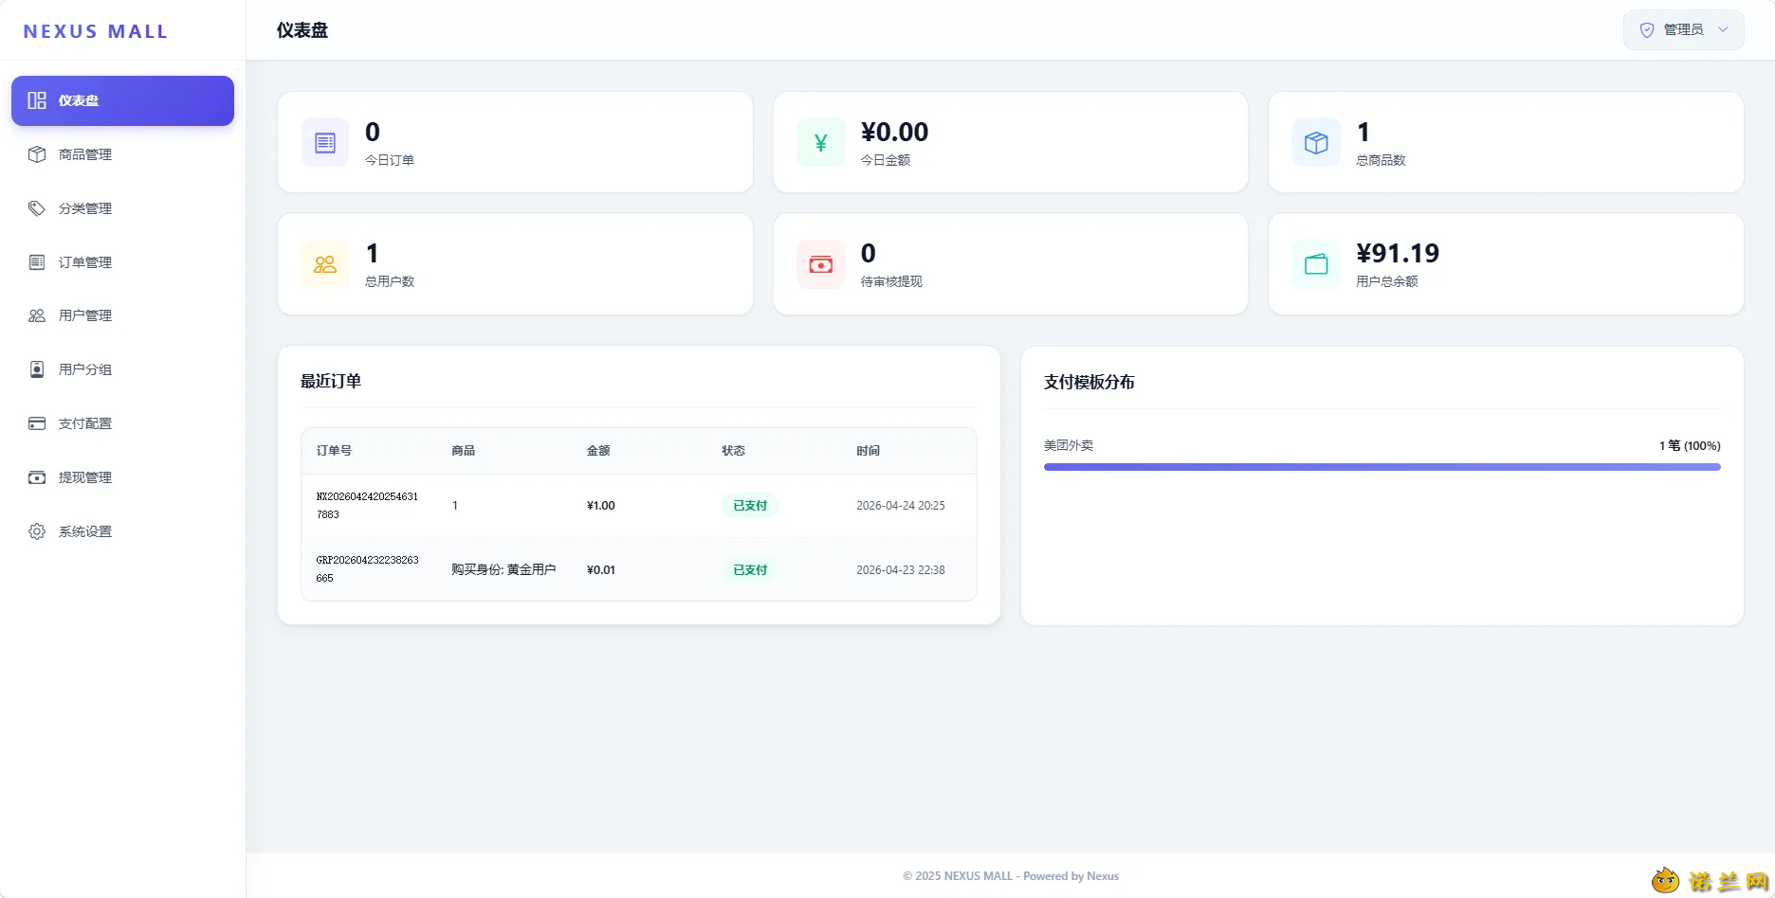The image size is (1775, 898).
Task: Open 商品管理 in the sidebar
Action: point(122,154)
